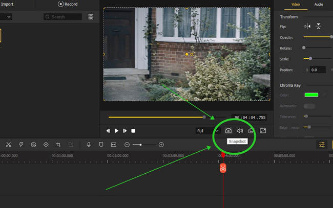The height and width of the screenshot is (208, 333).
Task: Click the copy-frames icon beside volume
Action: click(x=251, y=131)
